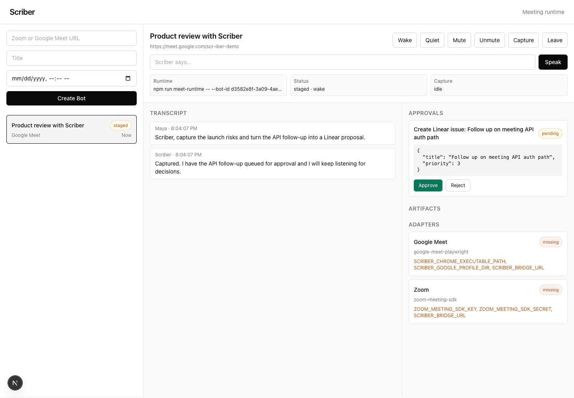Click the Status staged · wake value
This screenshot has width=574, height=398.
[x=309, y=89]
